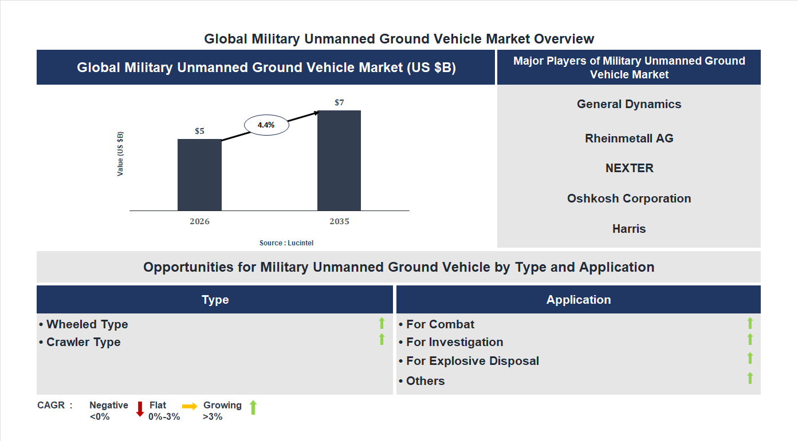798x441 pixels.
Task: Click the Source: Lucintel link
Action: click(286, 243)
